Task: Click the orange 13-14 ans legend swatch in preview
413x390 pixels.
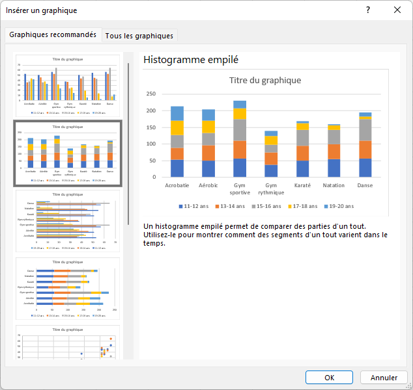Action: pyautogui.click(x=218, y=206)
